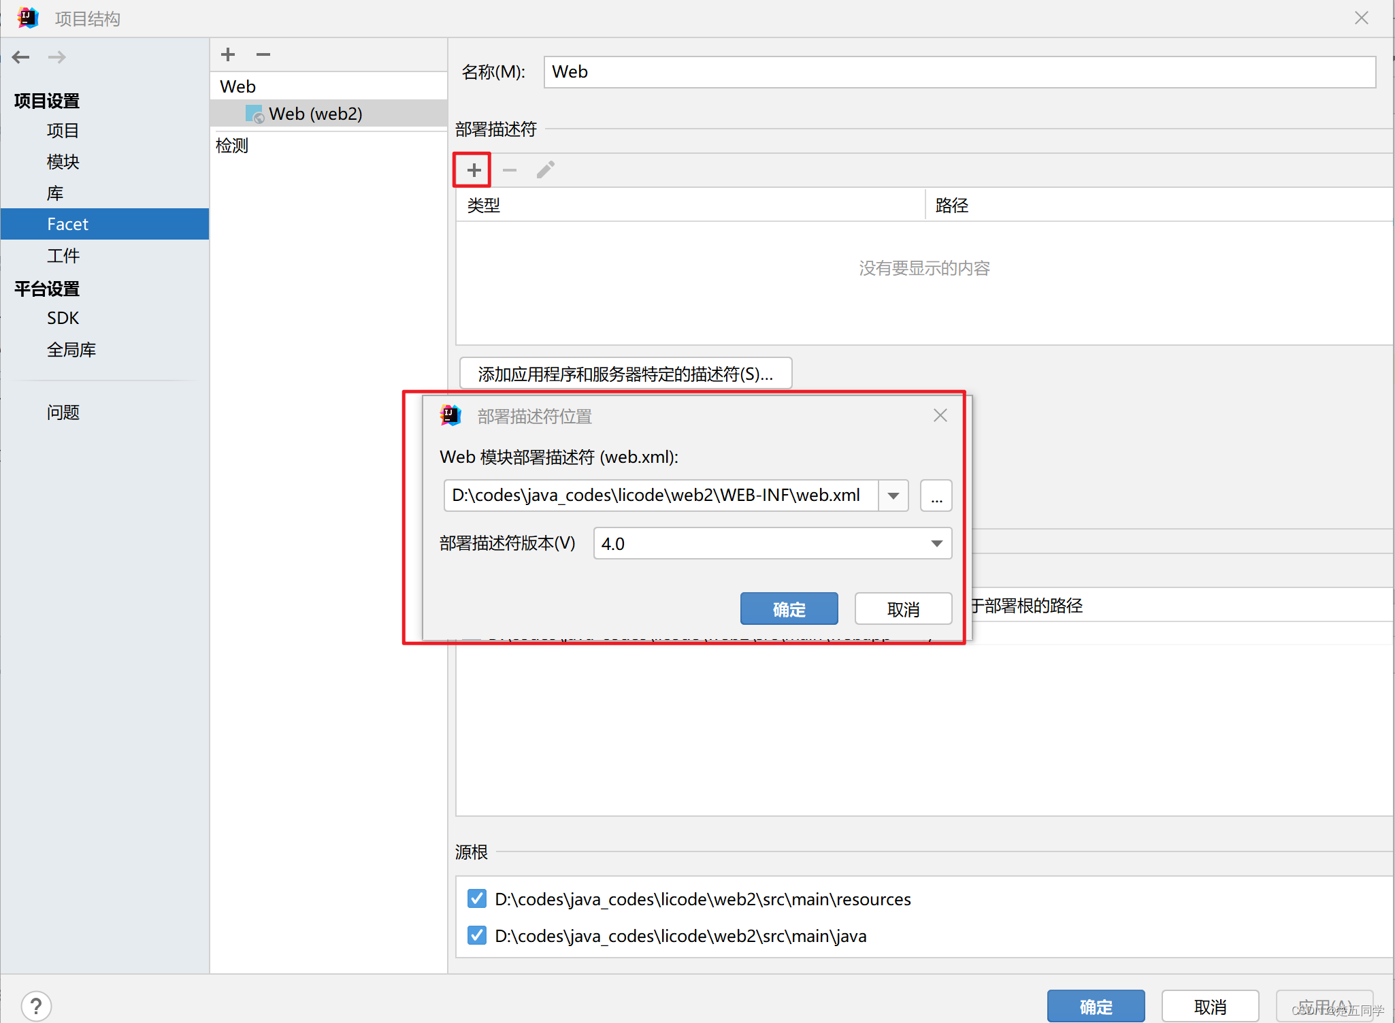The image size is (1395, 1023).
Task: Click 添加应用程序和服务器特定的描述符 button
Action: click(626, 374)
